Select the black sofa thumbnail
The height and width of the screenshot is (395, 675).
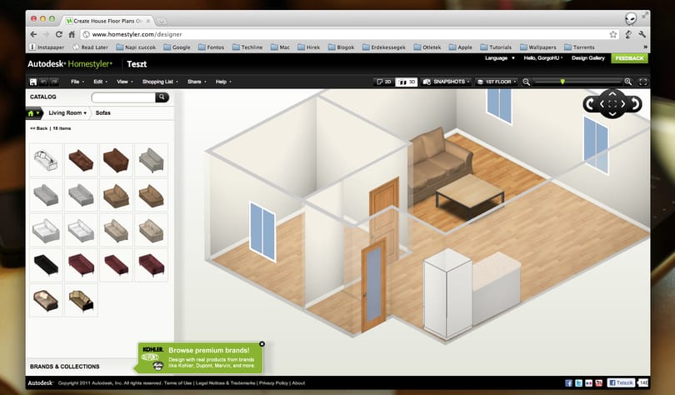(x=46, y=265)
